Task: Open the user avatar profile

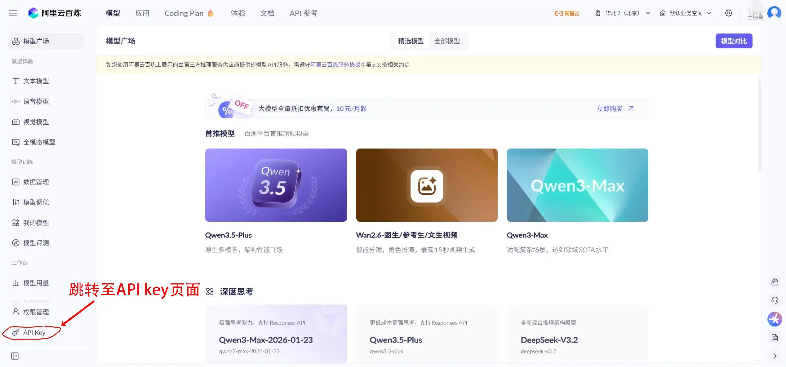Action: point(774,13)
